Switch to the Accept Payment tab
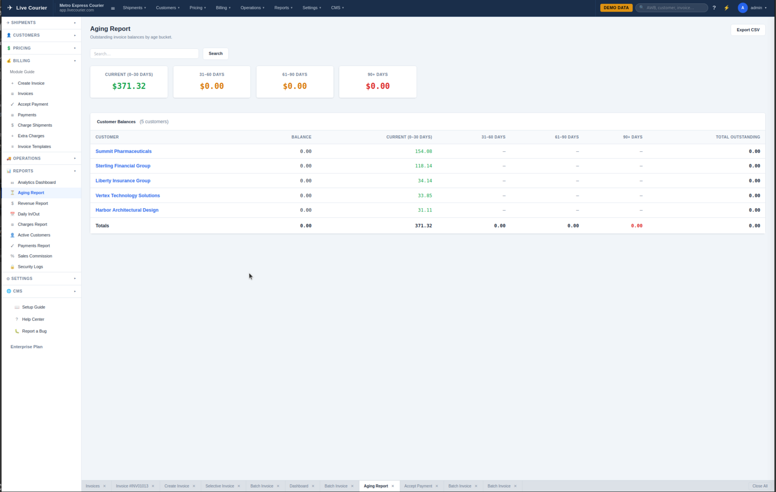This screenshot has height=492, width=776. [418, 486]
